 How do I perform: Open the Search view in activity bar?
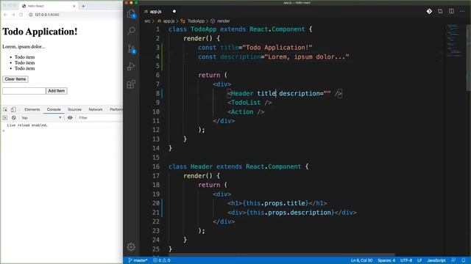[131, 31]
